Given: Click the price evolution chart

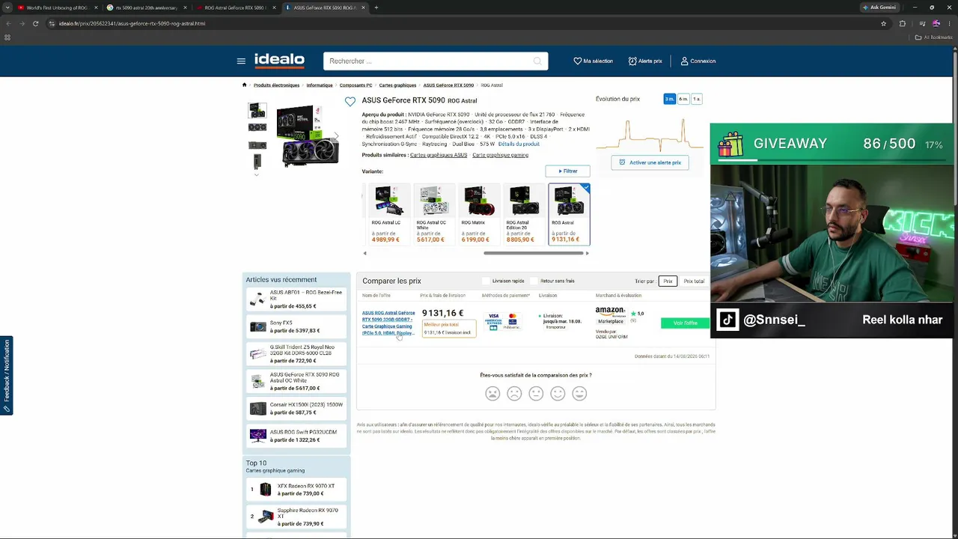Looking at the screenshot, I should [x=651, y=135].
